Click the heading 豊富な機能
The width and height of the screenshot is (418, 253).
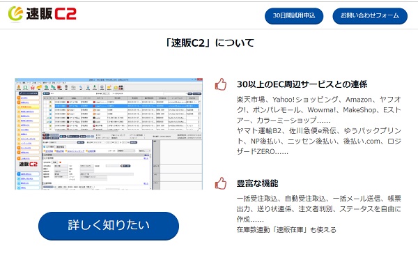pyautogui.click(x=257, y=183)
